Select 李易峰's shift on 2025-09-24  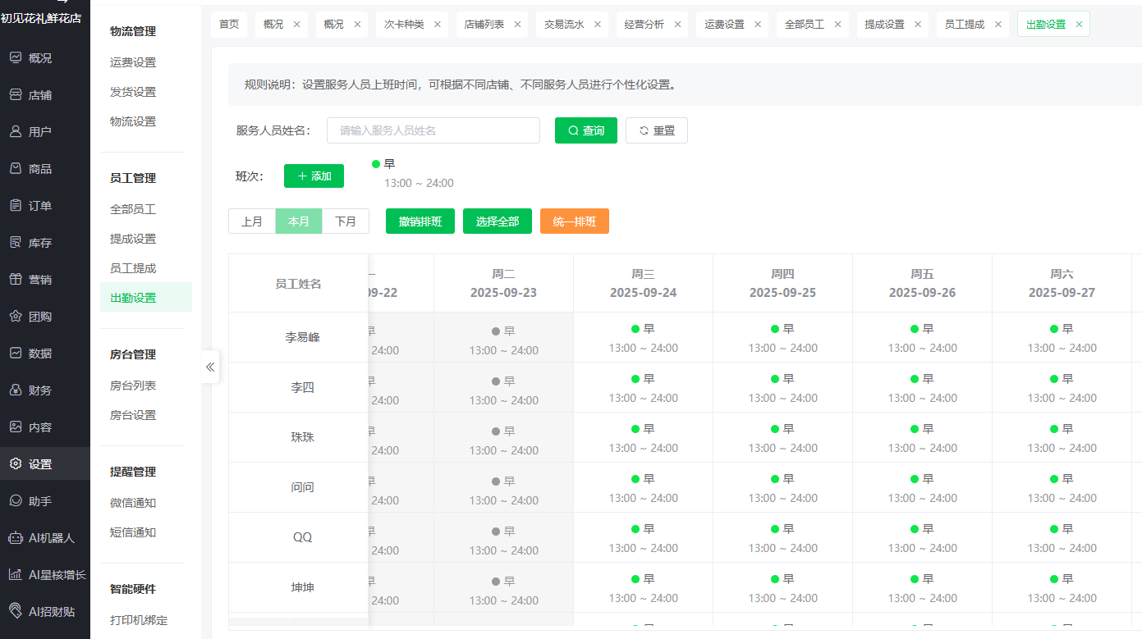point(643,338)
